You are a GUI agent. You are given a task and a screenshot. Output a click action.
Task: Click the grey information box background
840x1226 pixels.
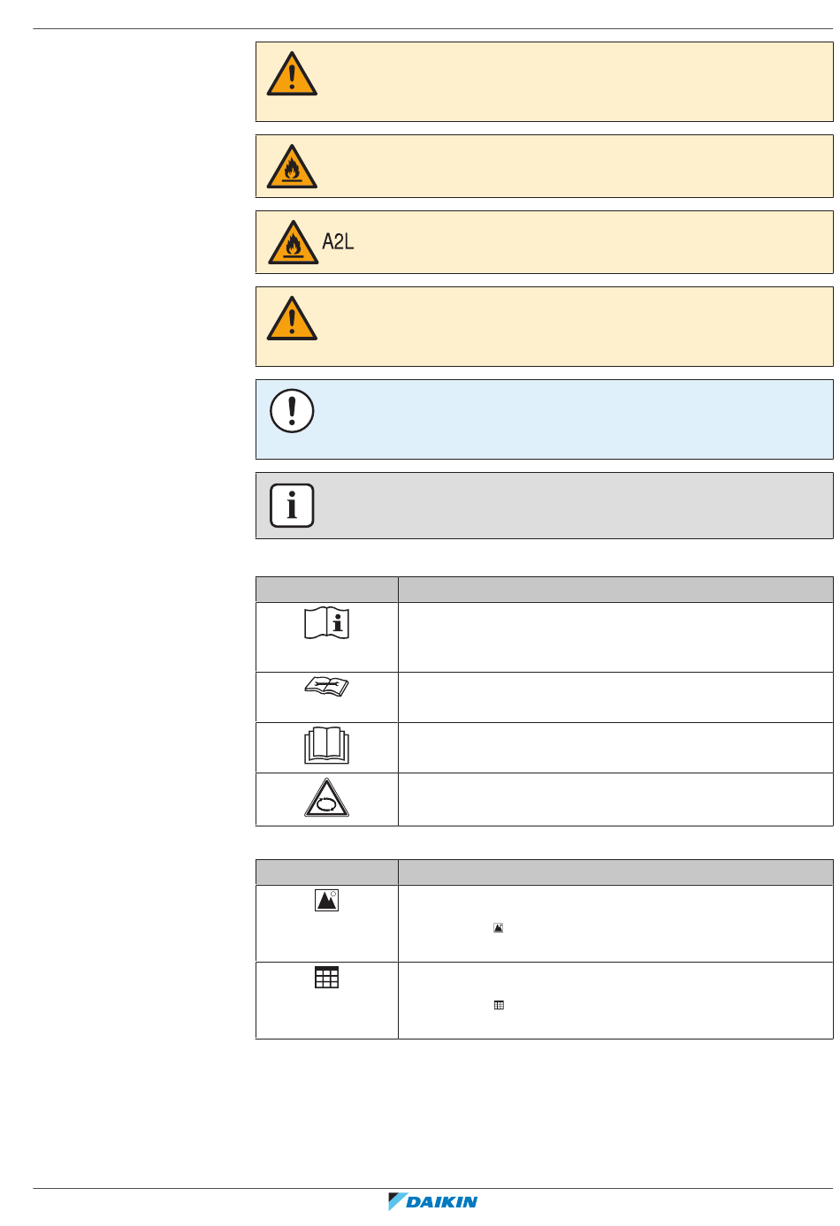click(545, 506)
